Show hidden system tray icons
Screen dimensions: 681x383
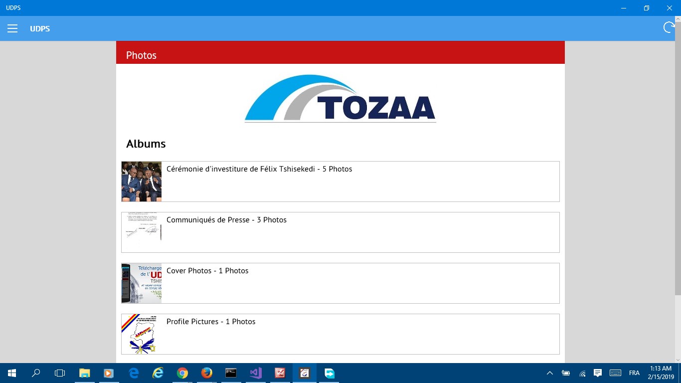pos(550,373)
